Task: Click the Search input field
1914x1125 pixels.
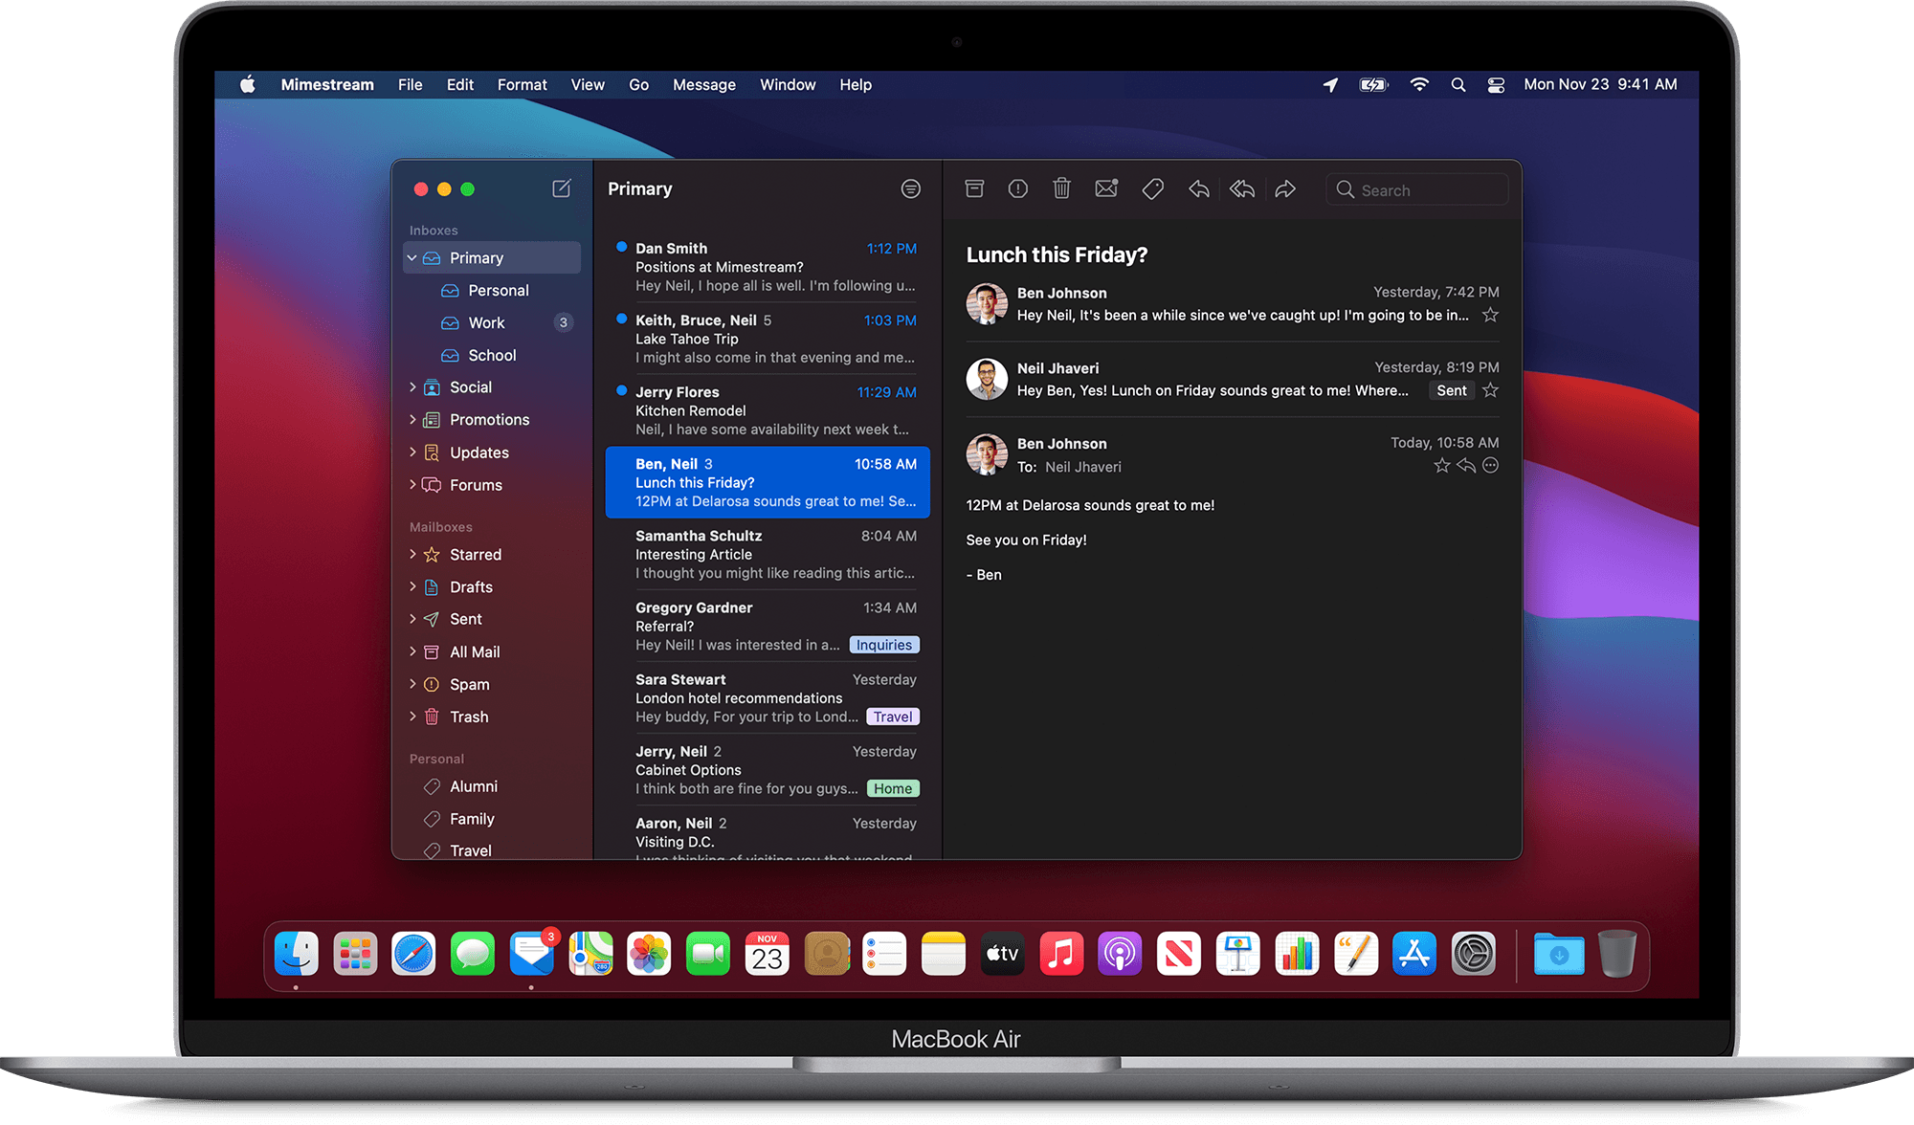Action: pos(1417,188)
